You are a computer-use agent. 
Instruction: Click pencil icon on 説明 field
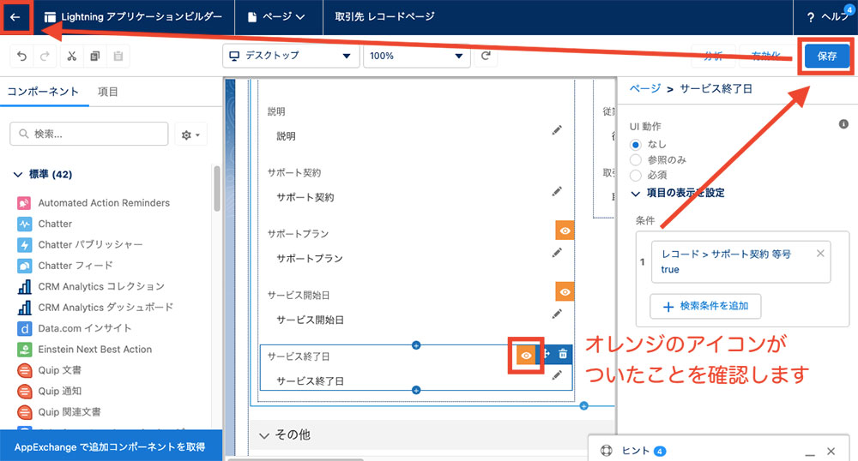click(557, 130)
